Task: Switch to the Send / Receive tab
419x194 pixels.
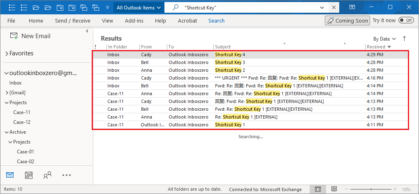Action: (72, 21)
